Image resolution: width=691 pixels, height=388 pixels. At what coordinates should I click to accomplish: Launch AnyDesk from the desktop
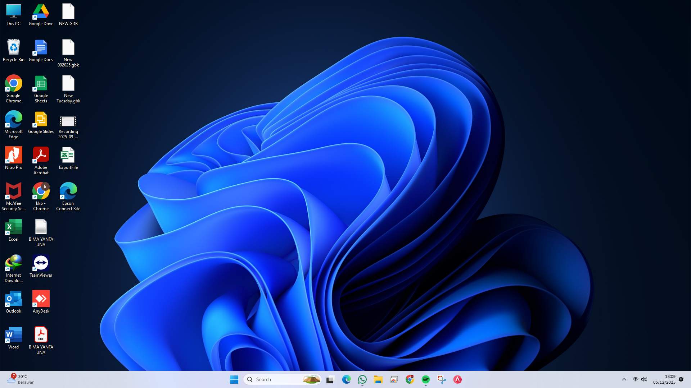click(41, 299)
